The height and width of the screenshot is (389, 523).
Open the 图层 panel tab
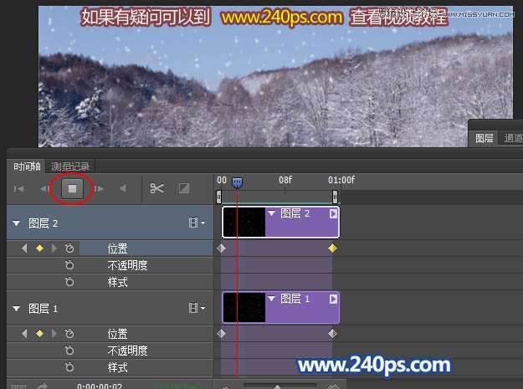484,138
